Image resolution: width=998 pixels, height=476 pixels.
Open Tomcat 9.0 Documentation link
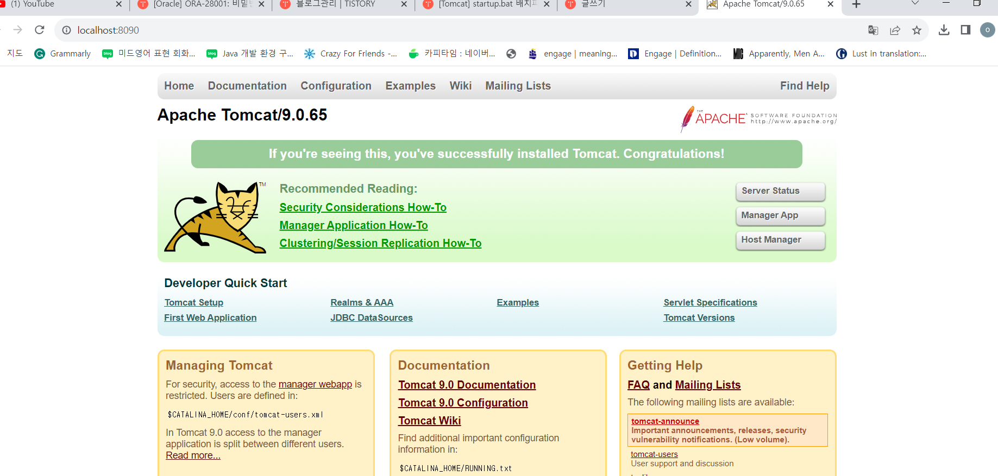[467, 385]
